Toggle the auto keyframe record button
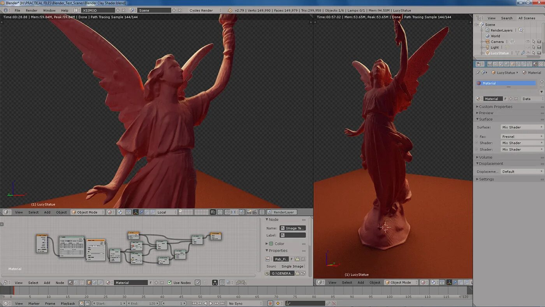The height and width of the screenshot is (307, 545). (x=271, y=304)
